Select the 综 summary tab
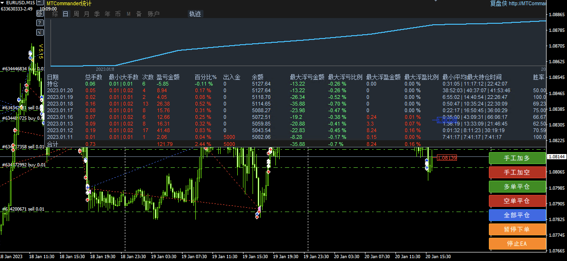 pos(55,14)
